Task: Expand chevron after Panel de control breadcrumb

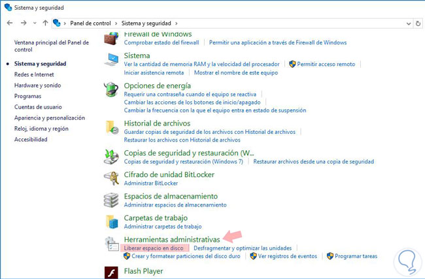Action: point(116,24)
